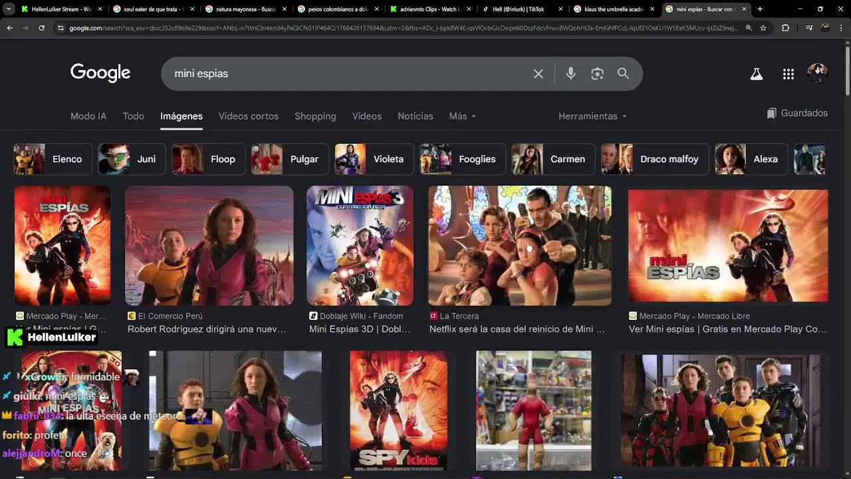Screen dimensions: 851x479
Task: Start voice search with the microphone icon
Action: point(570,74)
